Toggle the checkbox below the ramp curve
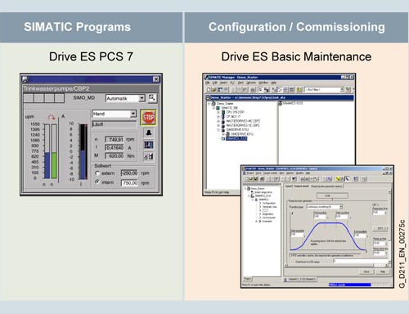This screenshot has width=409, height=314. (x=290, y=255)
